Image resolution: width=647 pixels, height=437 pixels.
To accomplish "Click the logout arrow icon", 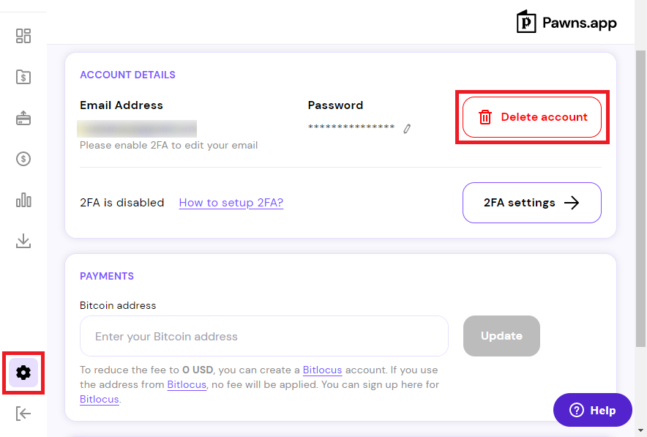I will coord(23,414).
